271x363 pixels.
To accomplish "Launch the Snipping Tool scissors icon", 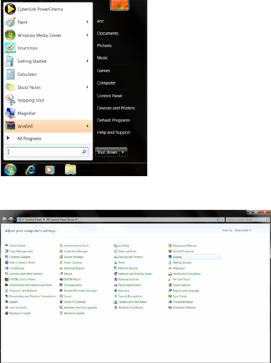I will click(10, 100).
